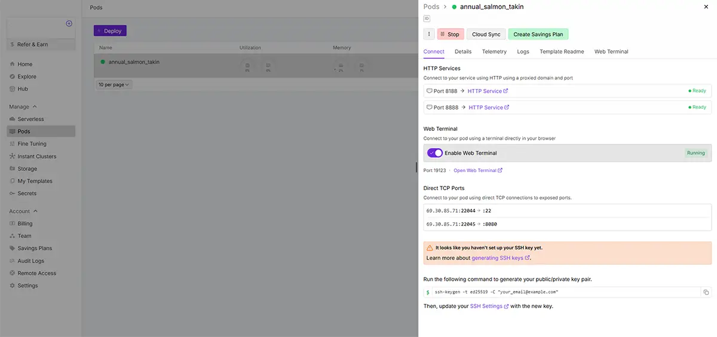Click the Billing icon in sidebar
The image size is (717, 337).
click(13, 223)
